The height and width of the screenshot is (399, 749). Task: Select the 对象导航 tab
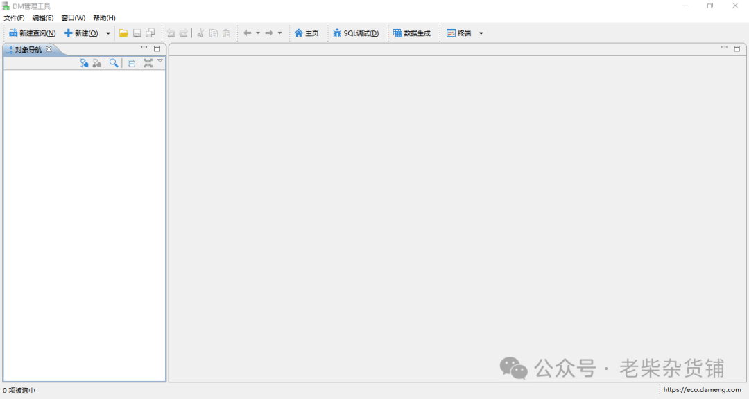pyautogui.click(x=28, y=50)
